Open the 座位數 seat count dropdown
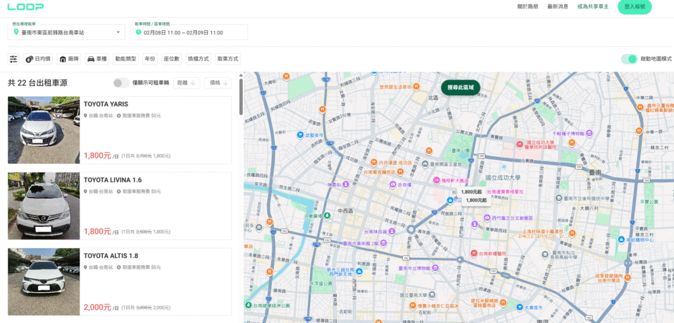674x323 pixels. (171, 59)
